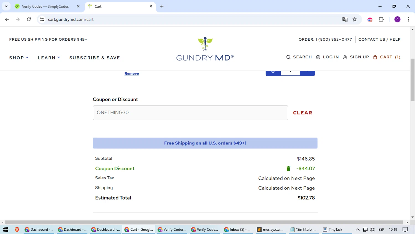Open the SIGN UP link
Screen dimensions: 415x234
coord(356,57)
